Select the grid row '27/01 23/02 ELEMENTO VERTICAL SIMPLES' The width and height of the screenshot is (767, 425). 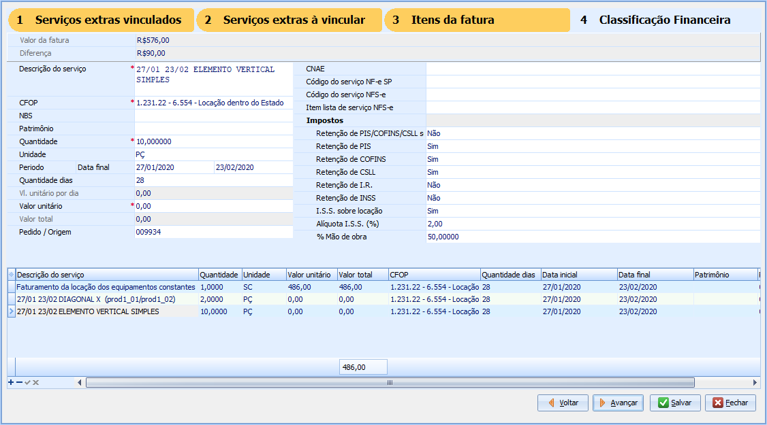[383, 311]
